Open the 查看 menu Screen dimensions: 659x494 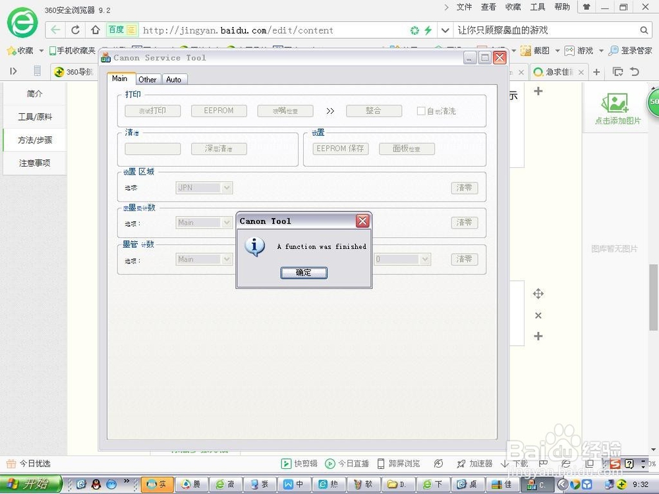tap(488, 7)
